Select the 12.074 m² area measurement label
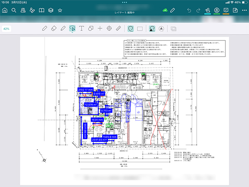The image size is (249, 187). click(x=90, y=105)
